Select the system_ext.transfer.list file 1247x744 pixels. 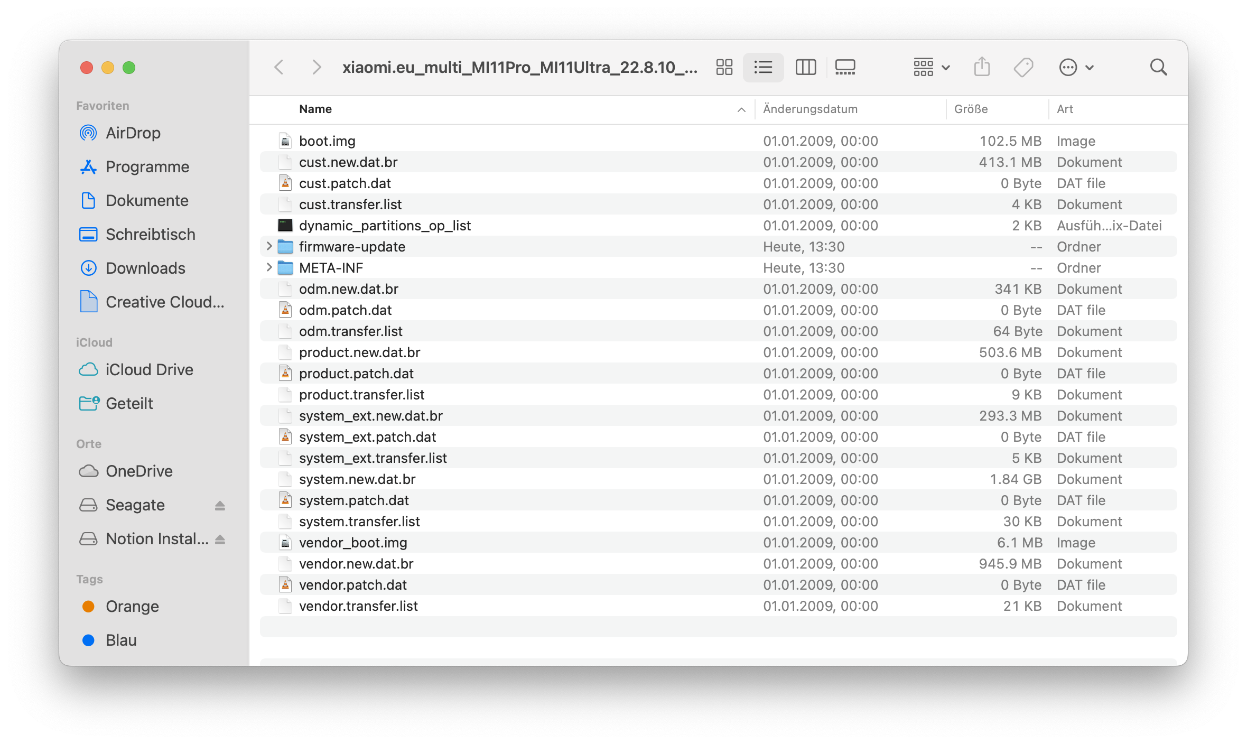pos(719,458)
